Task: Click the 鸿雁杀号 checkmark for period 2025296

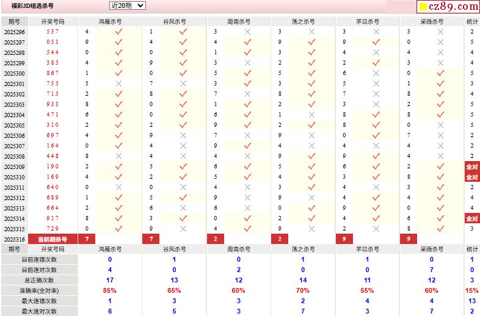Action: click(118, 32)
